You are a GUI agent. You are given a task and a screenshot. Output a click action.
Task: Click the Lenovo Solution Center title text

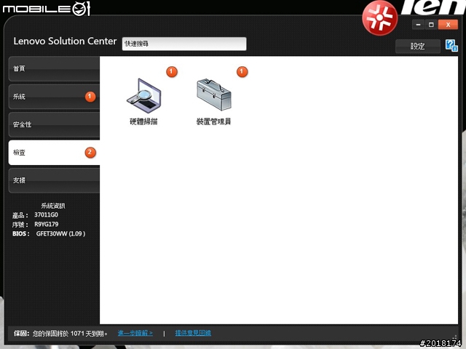pyautogui.click(x=65, y=41)
